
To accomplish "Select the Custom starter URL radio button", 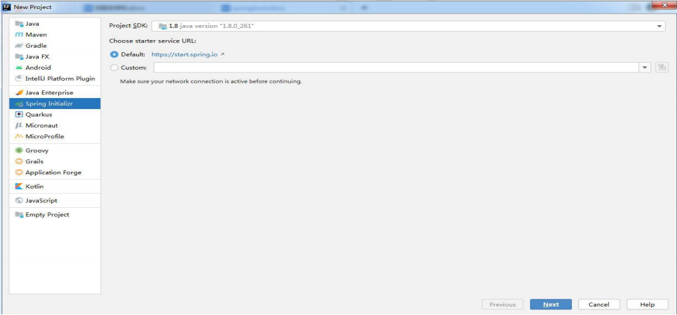I will pyautogui.click(x=114, y=67).
